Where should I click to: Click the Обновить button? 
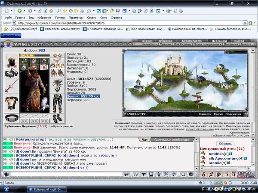pyautogui.click(x=225, y=144)
